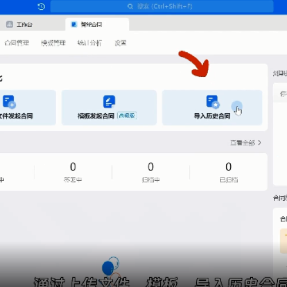This screenshot has height=287, width=287.
Task: Click the 工作台 tab icon
Action: pyautogui.click(x=10, y=24)
